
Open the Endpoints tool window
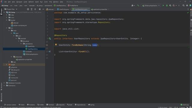60,105
